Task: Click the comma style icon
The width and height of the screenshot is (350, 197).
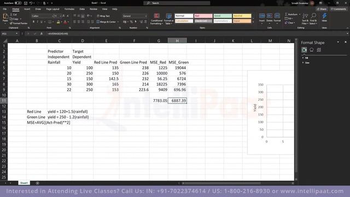Action: [136, 22]
